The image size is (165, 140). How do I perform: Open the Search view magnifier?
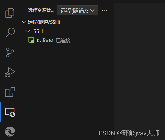pyautogui.click(x=10, y=33)
